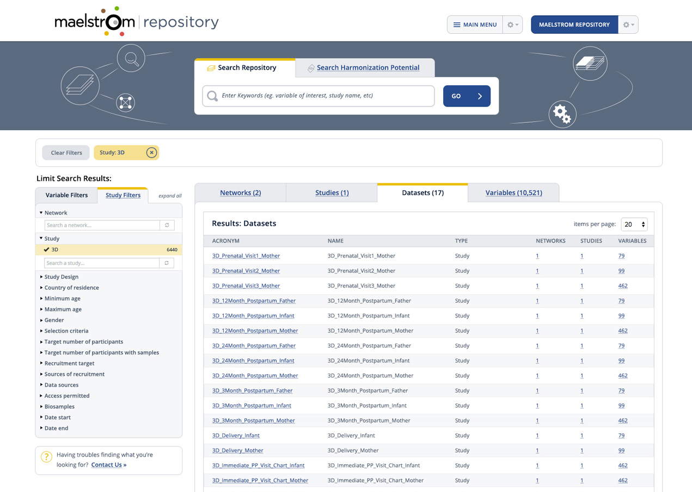692x492 pixels.
Task: Click the Maelstrom repository logo
Action: pos(137,22)
